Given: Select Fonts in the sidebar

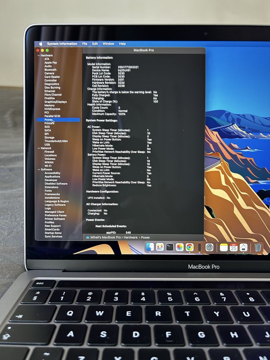Looking at the screenshot, I should (48, 190).
